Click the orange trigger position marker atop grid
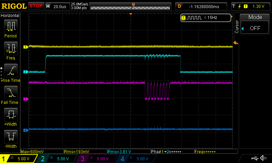The image size is (272, 163). 131,14
